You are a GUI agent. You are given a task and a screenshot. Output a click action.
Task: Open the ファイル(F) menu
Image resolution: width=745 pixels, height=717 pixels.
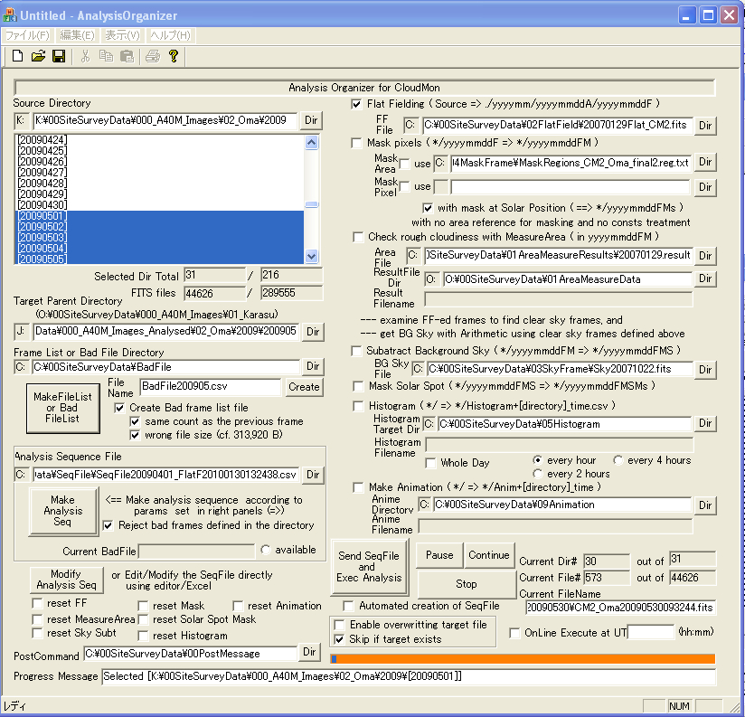pos(27,35)
